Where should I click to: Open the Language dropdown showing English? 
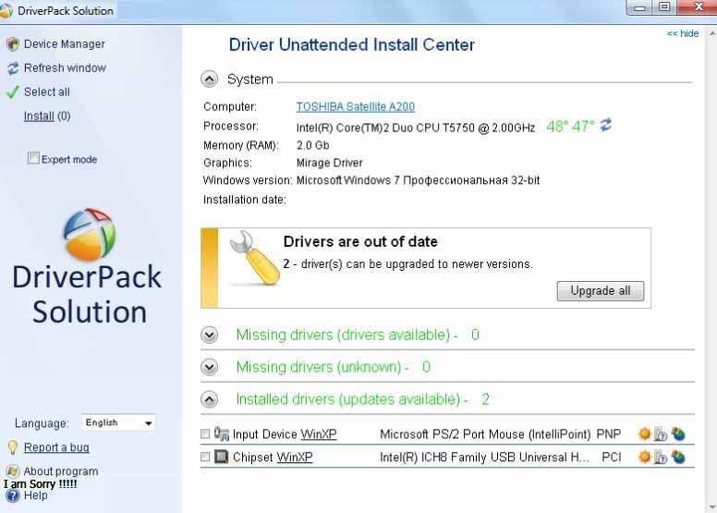click(x=118, y=422)
